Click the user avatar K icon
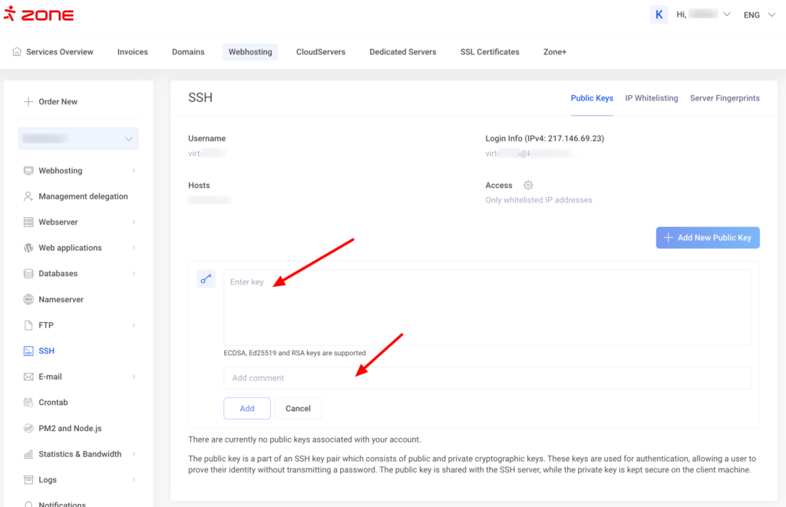The height and width of the screenshot is (507, 786). click(x=659, y=15)
